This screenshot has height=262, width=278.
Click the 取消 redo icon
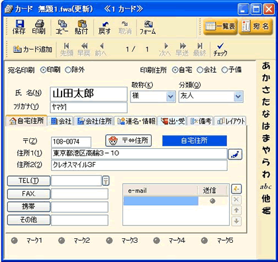click(125, 27)
